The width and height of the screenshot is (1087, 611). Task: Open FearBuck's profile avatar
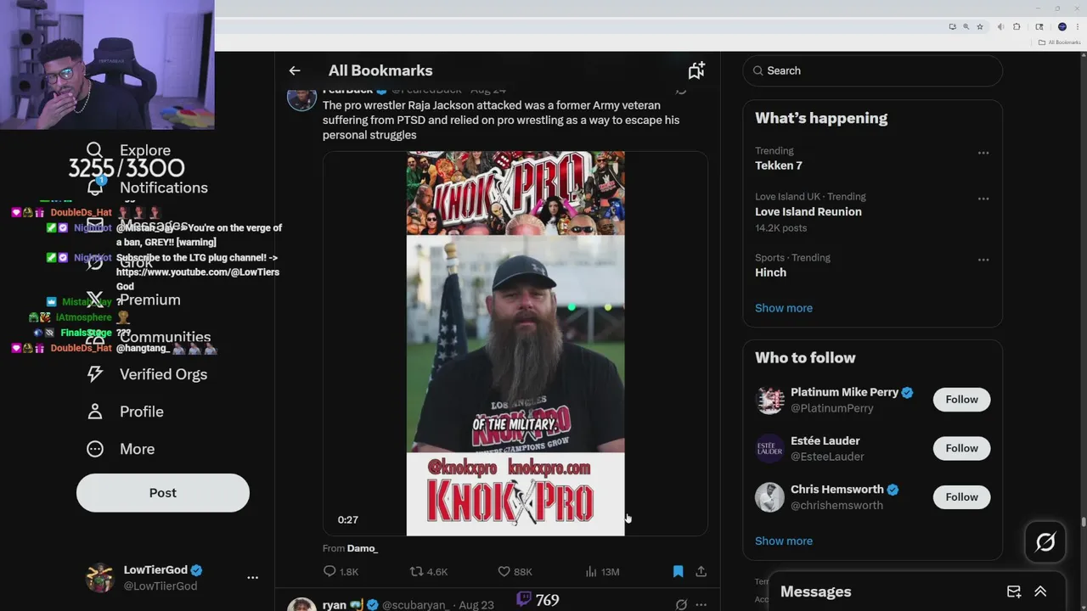click(301, 98)
